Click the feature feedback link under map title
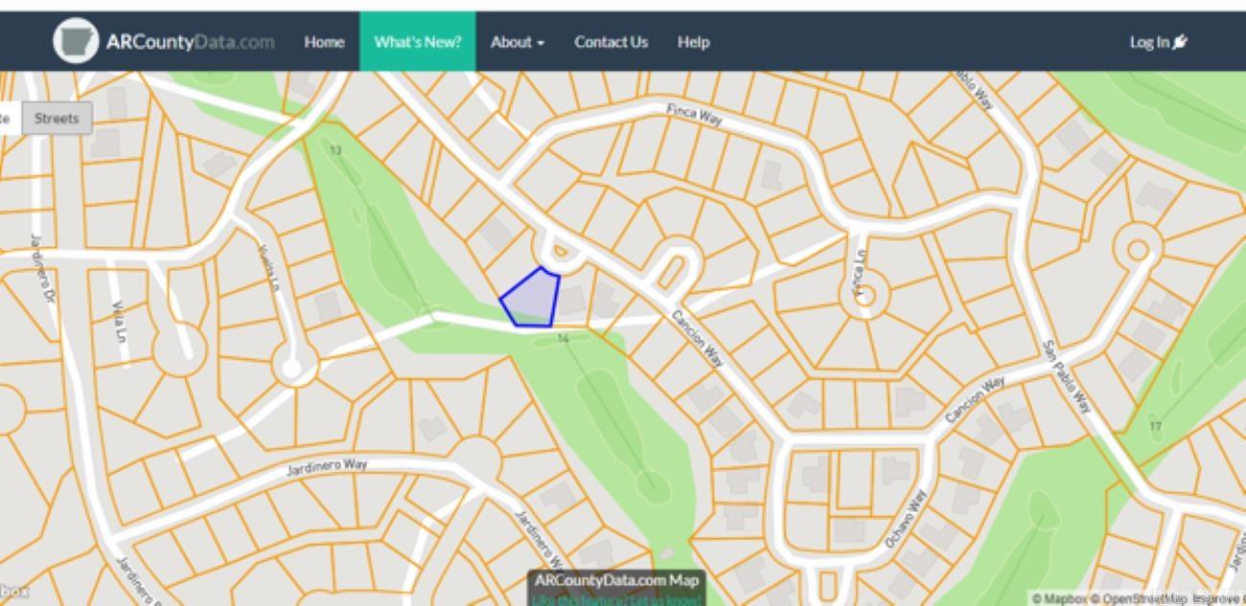 617,600
